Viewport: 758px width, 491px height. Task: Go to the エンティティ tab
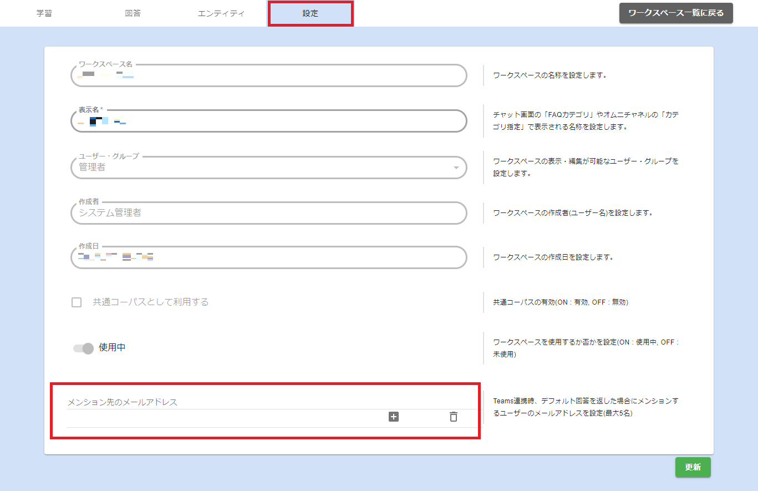[x=221, y=13]
